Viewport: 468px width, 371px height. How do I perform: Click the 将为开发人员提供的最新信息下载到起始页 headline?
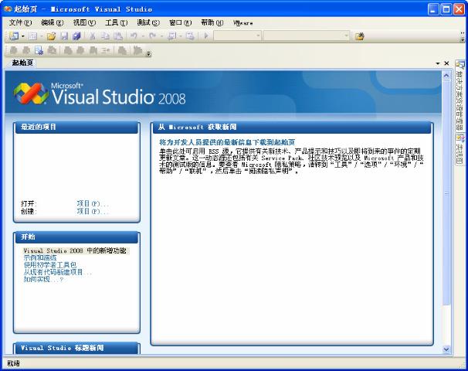click(x=227, y=142)
